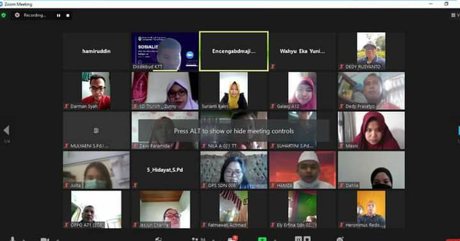This screenshot has height=241, width=460.
Task: Select the S_Hidayat,S.Pd name tile
Action: 165,170
